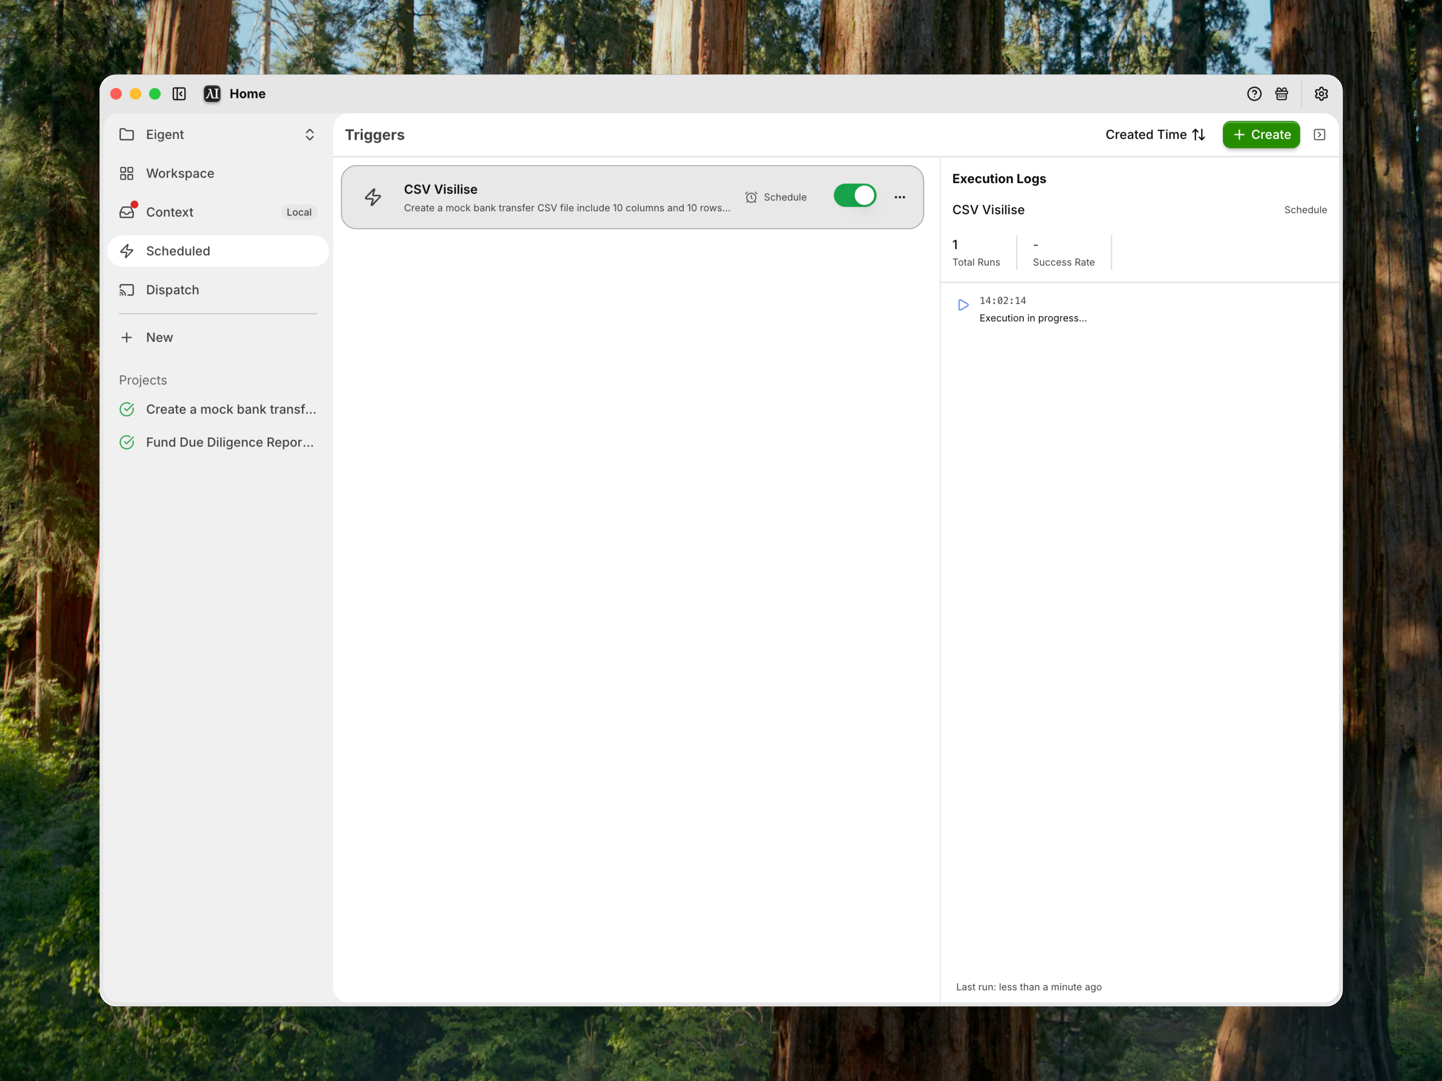The image size is (1442, 1081).
Task: Open settings gear icon
Action: [1322, 94]
